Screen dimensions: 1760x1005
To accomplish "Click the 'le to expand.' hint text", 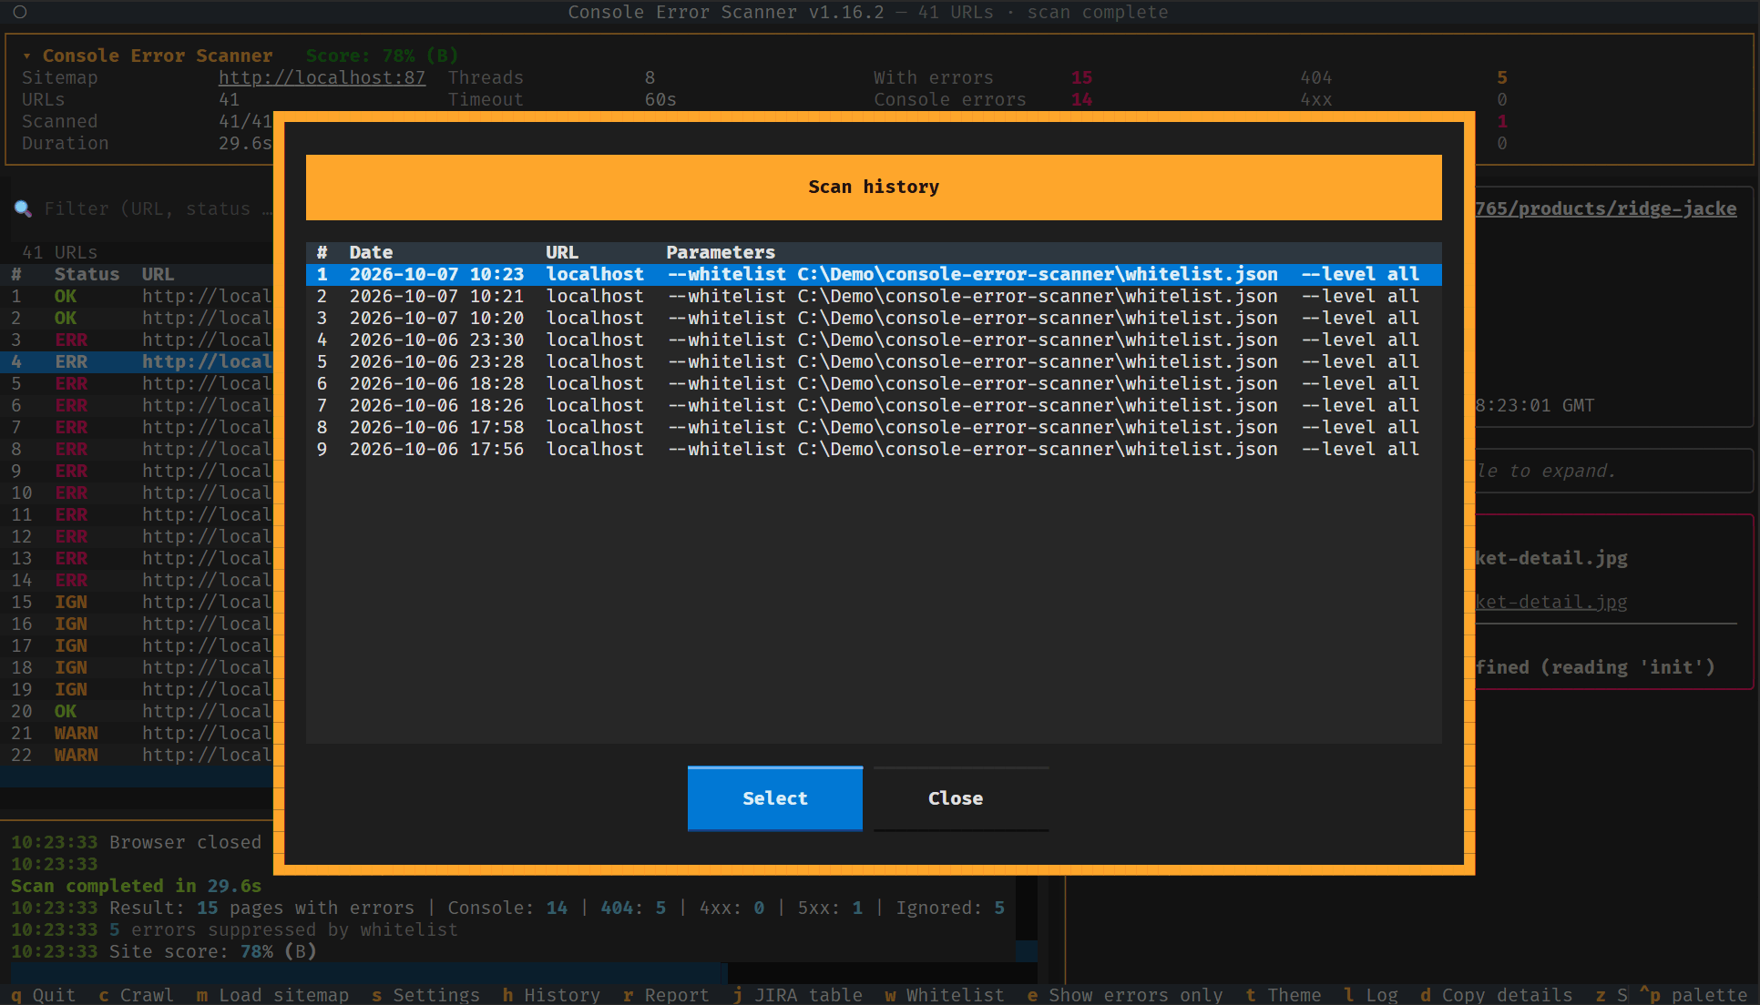I will pyautogui.click(x=1546, y=471).
